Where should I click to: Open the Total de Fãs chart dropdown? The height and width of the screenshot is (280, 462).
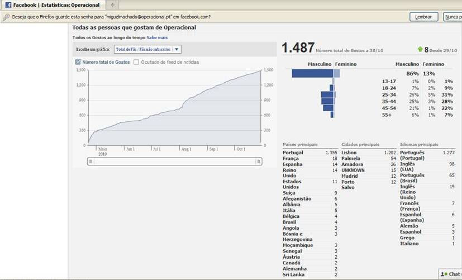click(x=147, y=49)
